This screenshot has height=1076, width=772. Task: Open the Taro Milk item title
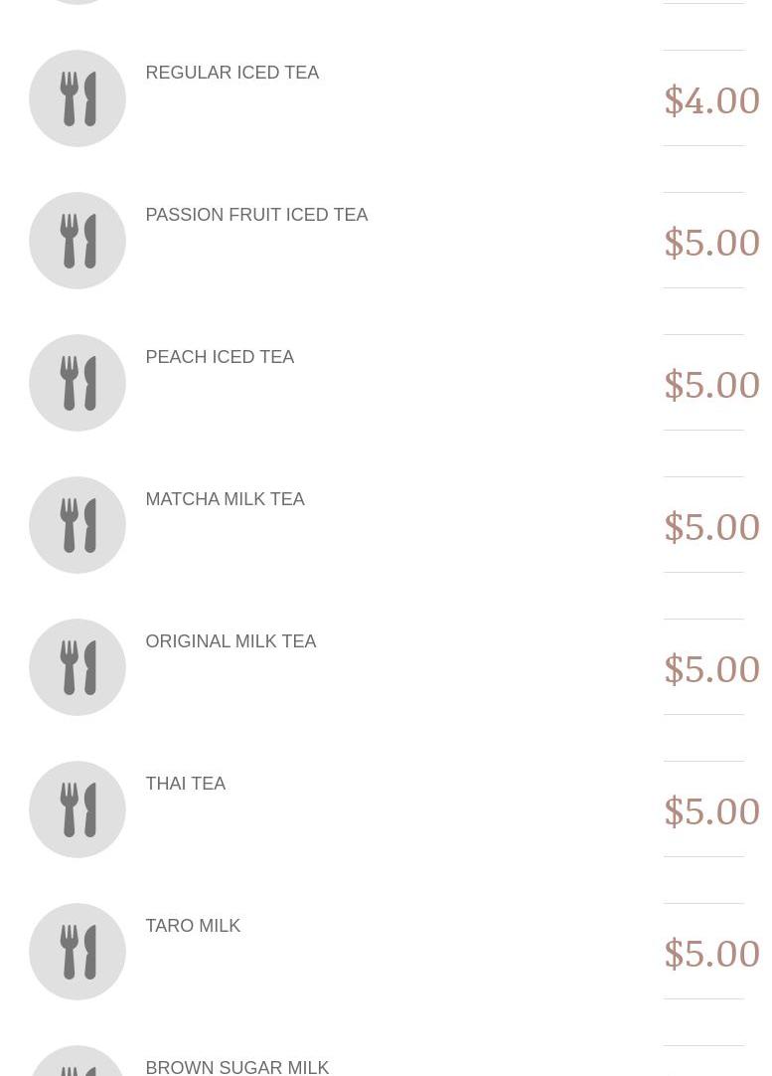click(193, 926)
